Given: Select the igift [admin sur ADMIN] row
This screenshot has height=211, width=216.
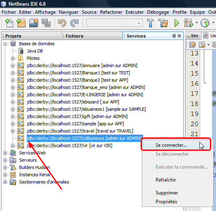Looking at the screenshot, I should (77, 116).
